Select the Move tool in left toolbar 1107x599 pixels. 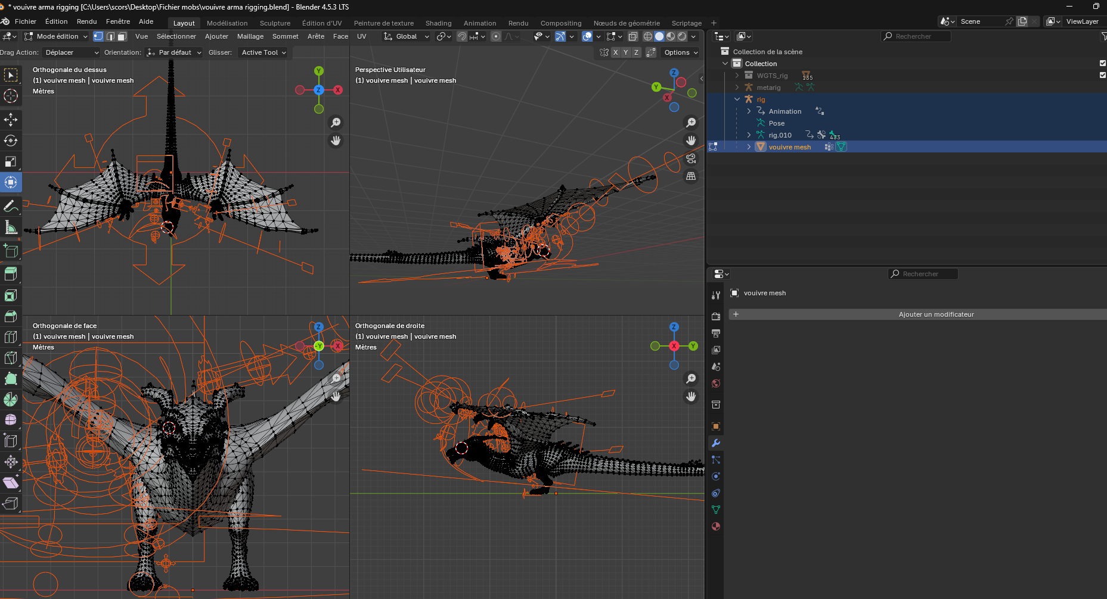click(x=11, y=120)
